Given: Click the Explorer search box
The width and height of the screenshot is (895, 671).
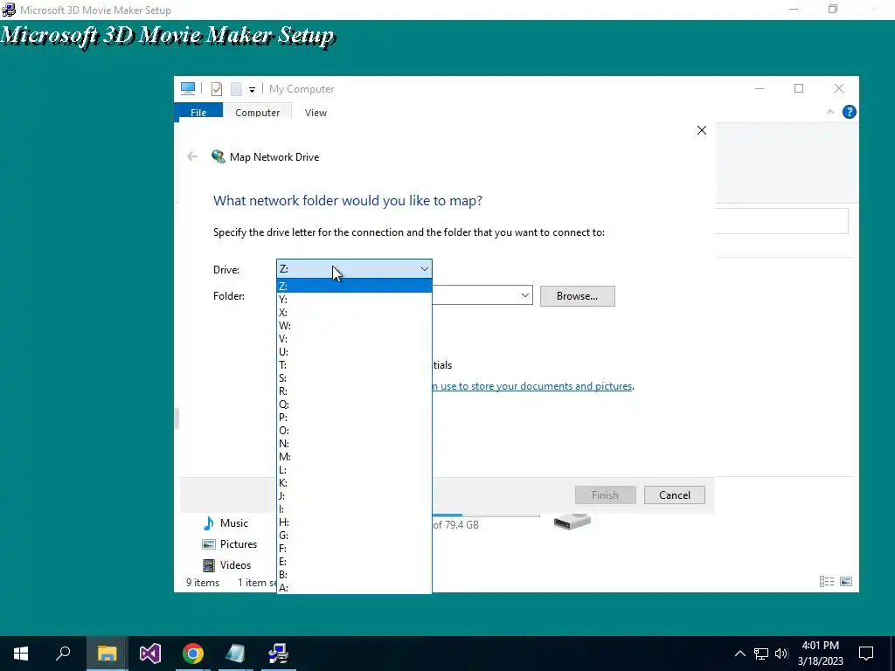Looking at the screenshot, I should point(782,221).
